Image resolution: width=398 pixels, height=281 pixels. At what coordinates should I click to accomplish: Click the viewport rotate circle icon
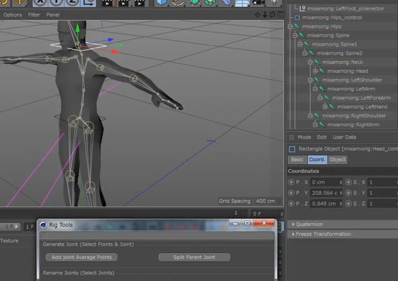click(x=273, y=15)
